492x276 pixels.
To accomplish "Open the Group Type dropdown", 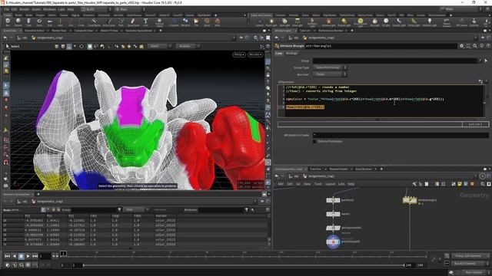I will [330, 67].
